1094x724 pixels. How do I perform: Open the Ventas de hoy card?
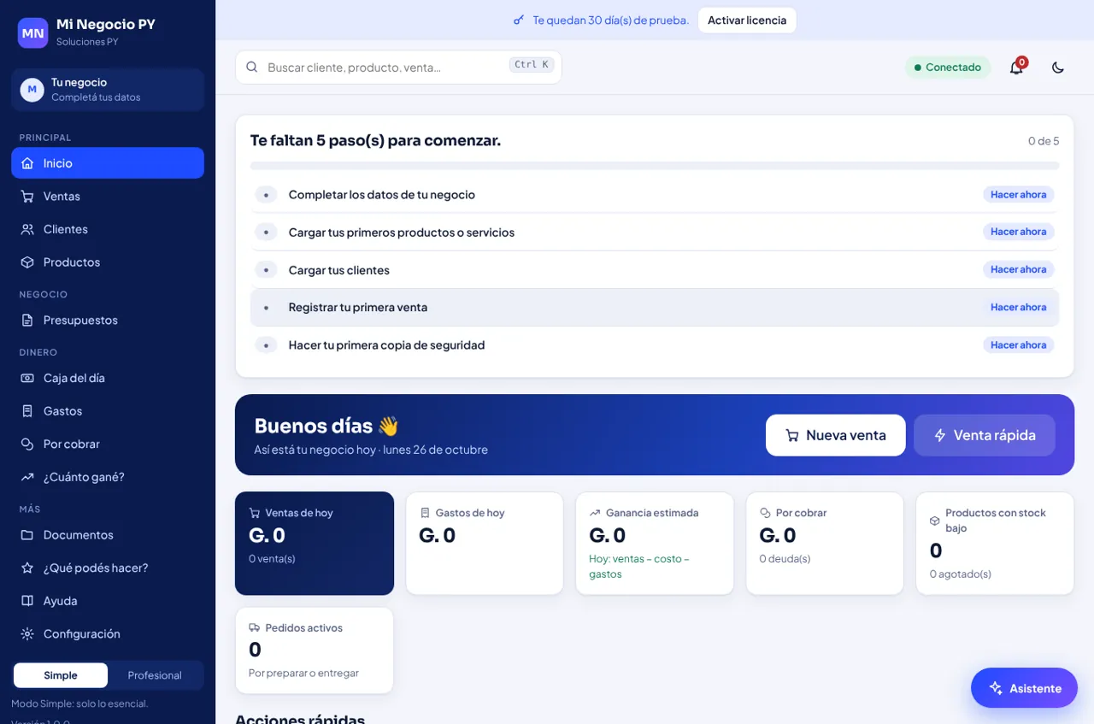coord(315,543)
